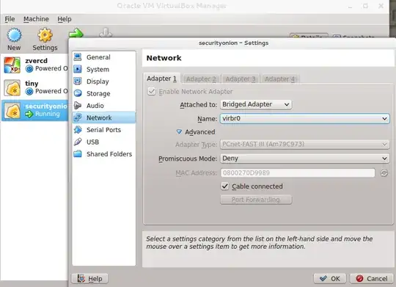
Task: Open the USB settings page
Action: pyautogui.click(x=104, y=142)
